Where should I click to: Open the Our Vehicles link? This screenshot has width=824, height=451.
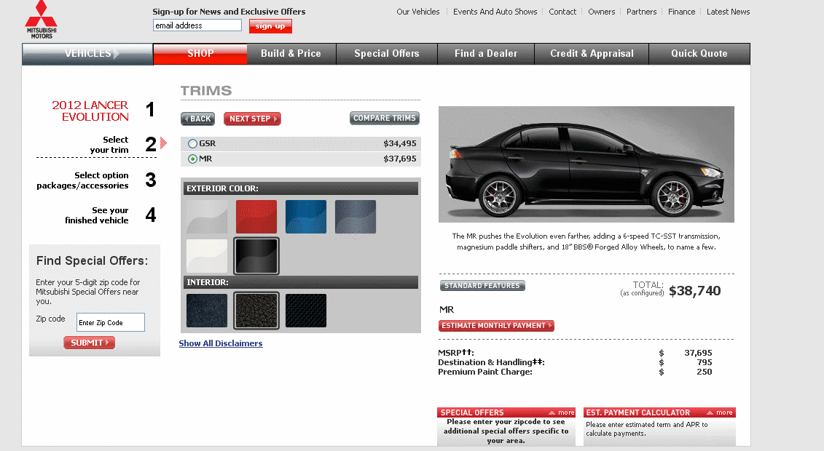[417, 12]
